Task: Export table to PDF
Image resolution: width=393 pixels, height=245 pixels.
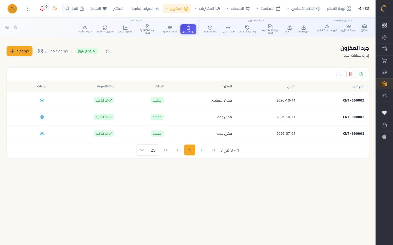Action: (x=351, y=74)
